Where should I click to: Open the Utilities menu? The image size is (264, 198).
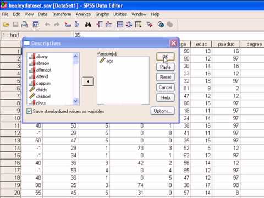(x=120, y=14)
